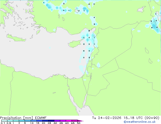The height and width of the screenshot is (124, 161).
Task: Click the 2 to 5 mm legend swatch
Action: pos(22,121)
